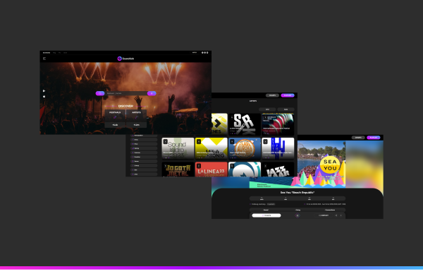The width and height of the screenshot is (423, 274).
Task: Click the diamond icon in Sea You panel
Action: tap(298, 215)
